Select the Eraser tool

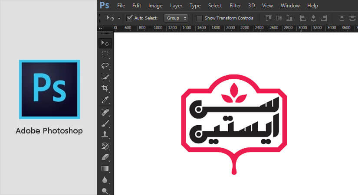tap(105, 157)
